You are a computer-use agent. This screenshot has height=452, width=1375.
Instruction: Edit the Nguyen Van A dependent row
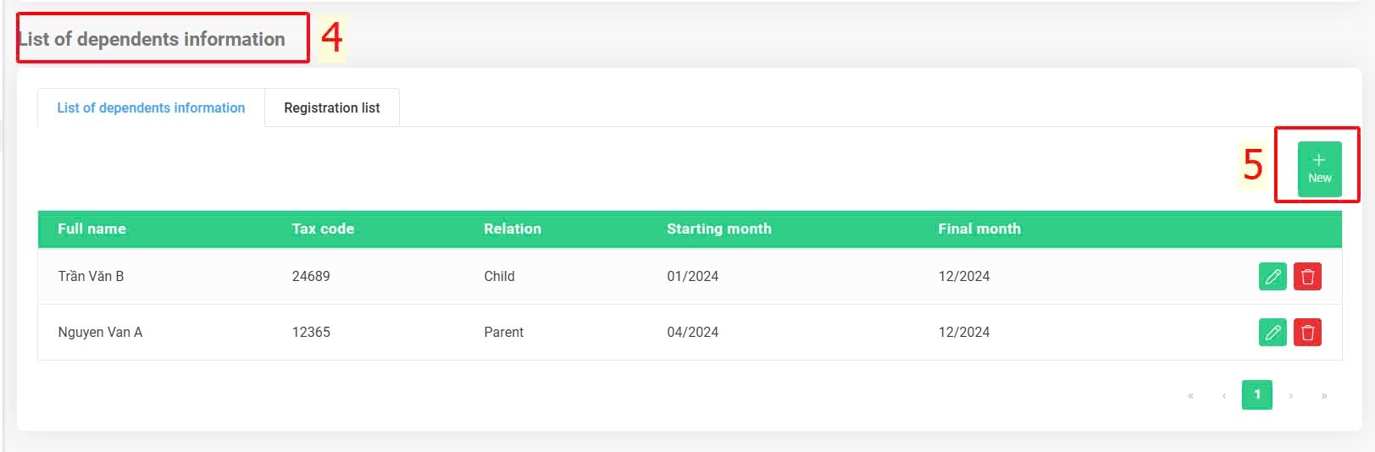(1272, 332)
